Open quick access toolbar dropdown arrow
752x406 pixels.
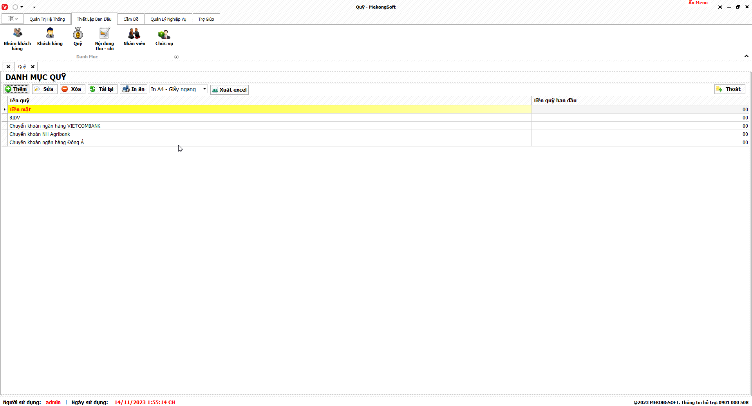tap(34, 7)
